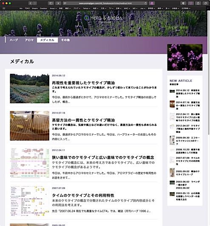This screenshot has width=210, height=226.
Task: Add a new tab with the plus icon
Action: tap(208, 9)
